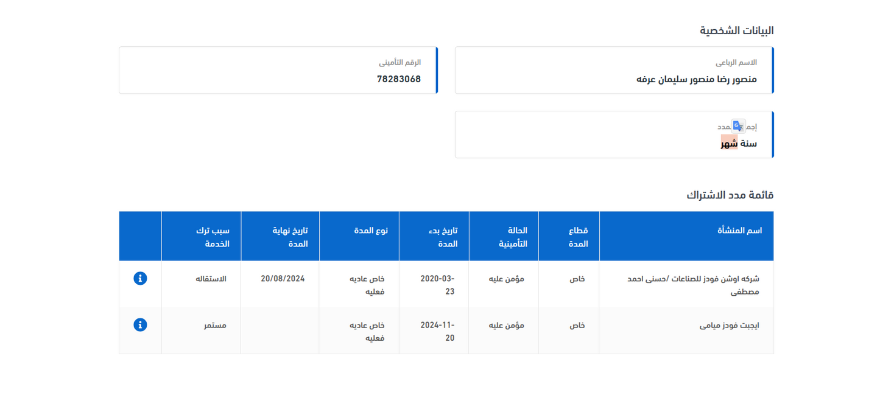
Task: Click the قائمة مدد الاشتراك heading
Action: (730, 195)
